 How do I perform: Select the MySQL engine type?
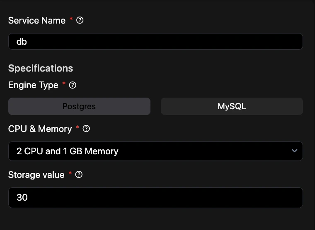(232, 106)
